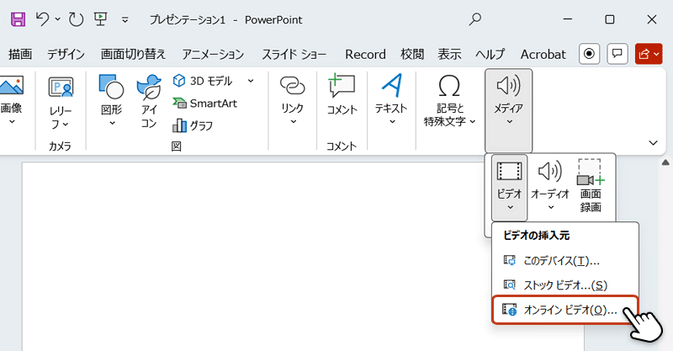Screen dimensions: 673x351
Task: Open Customize Quick Access Toolbar dropdown
Action: tap(125, 19)
